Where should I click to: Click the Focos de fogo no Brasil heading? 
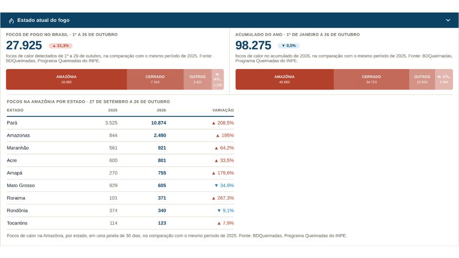pos(62,35)
